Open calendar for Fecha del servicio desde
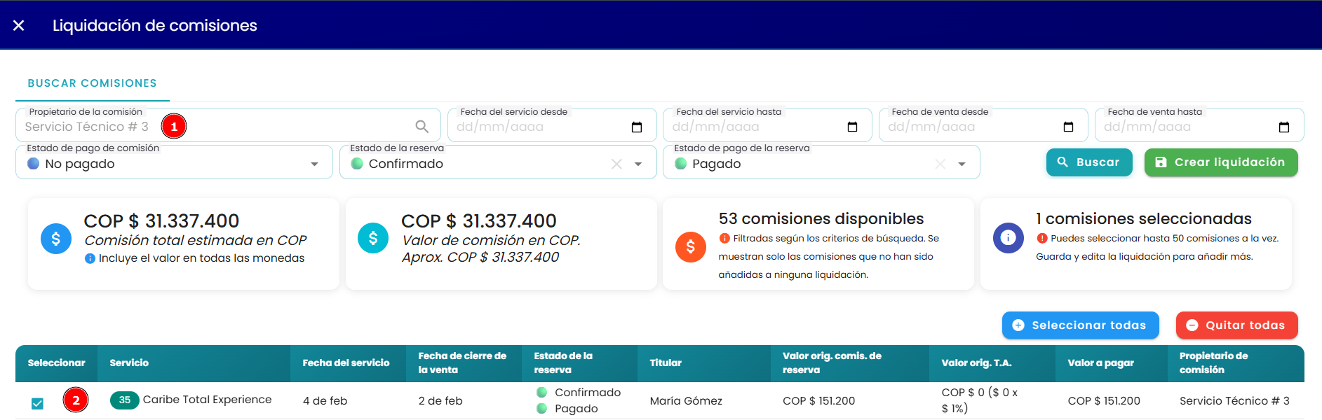 point(637,127)
